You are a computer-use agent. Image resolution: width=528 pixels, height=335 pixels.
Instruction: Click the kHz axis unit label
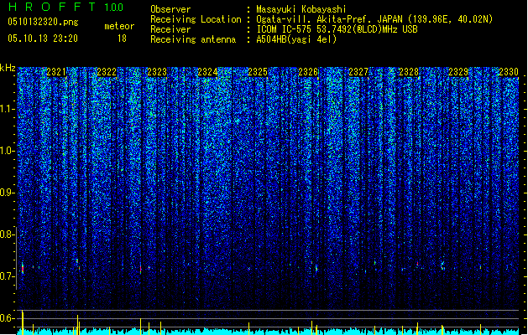pyautogui.click(x=8, y=68)
